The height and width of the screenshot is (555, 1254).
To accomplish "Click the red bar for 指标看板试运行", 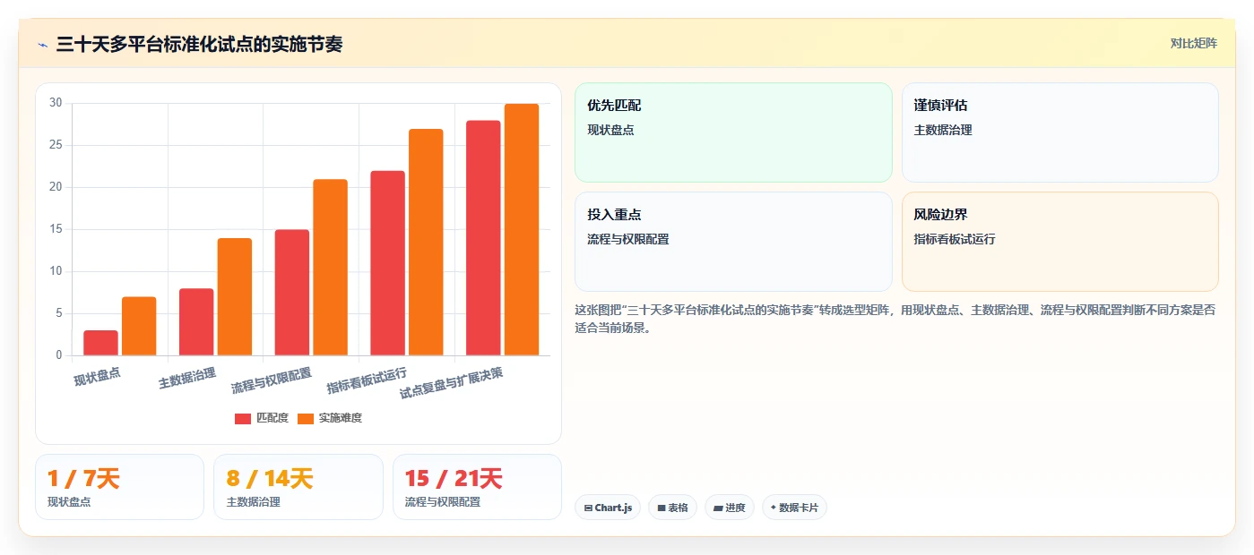I will click(x=387, y=263).
